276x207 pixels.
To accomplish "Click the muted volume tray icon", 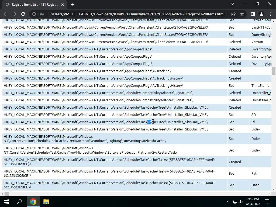I will click(x=241, y=202).
